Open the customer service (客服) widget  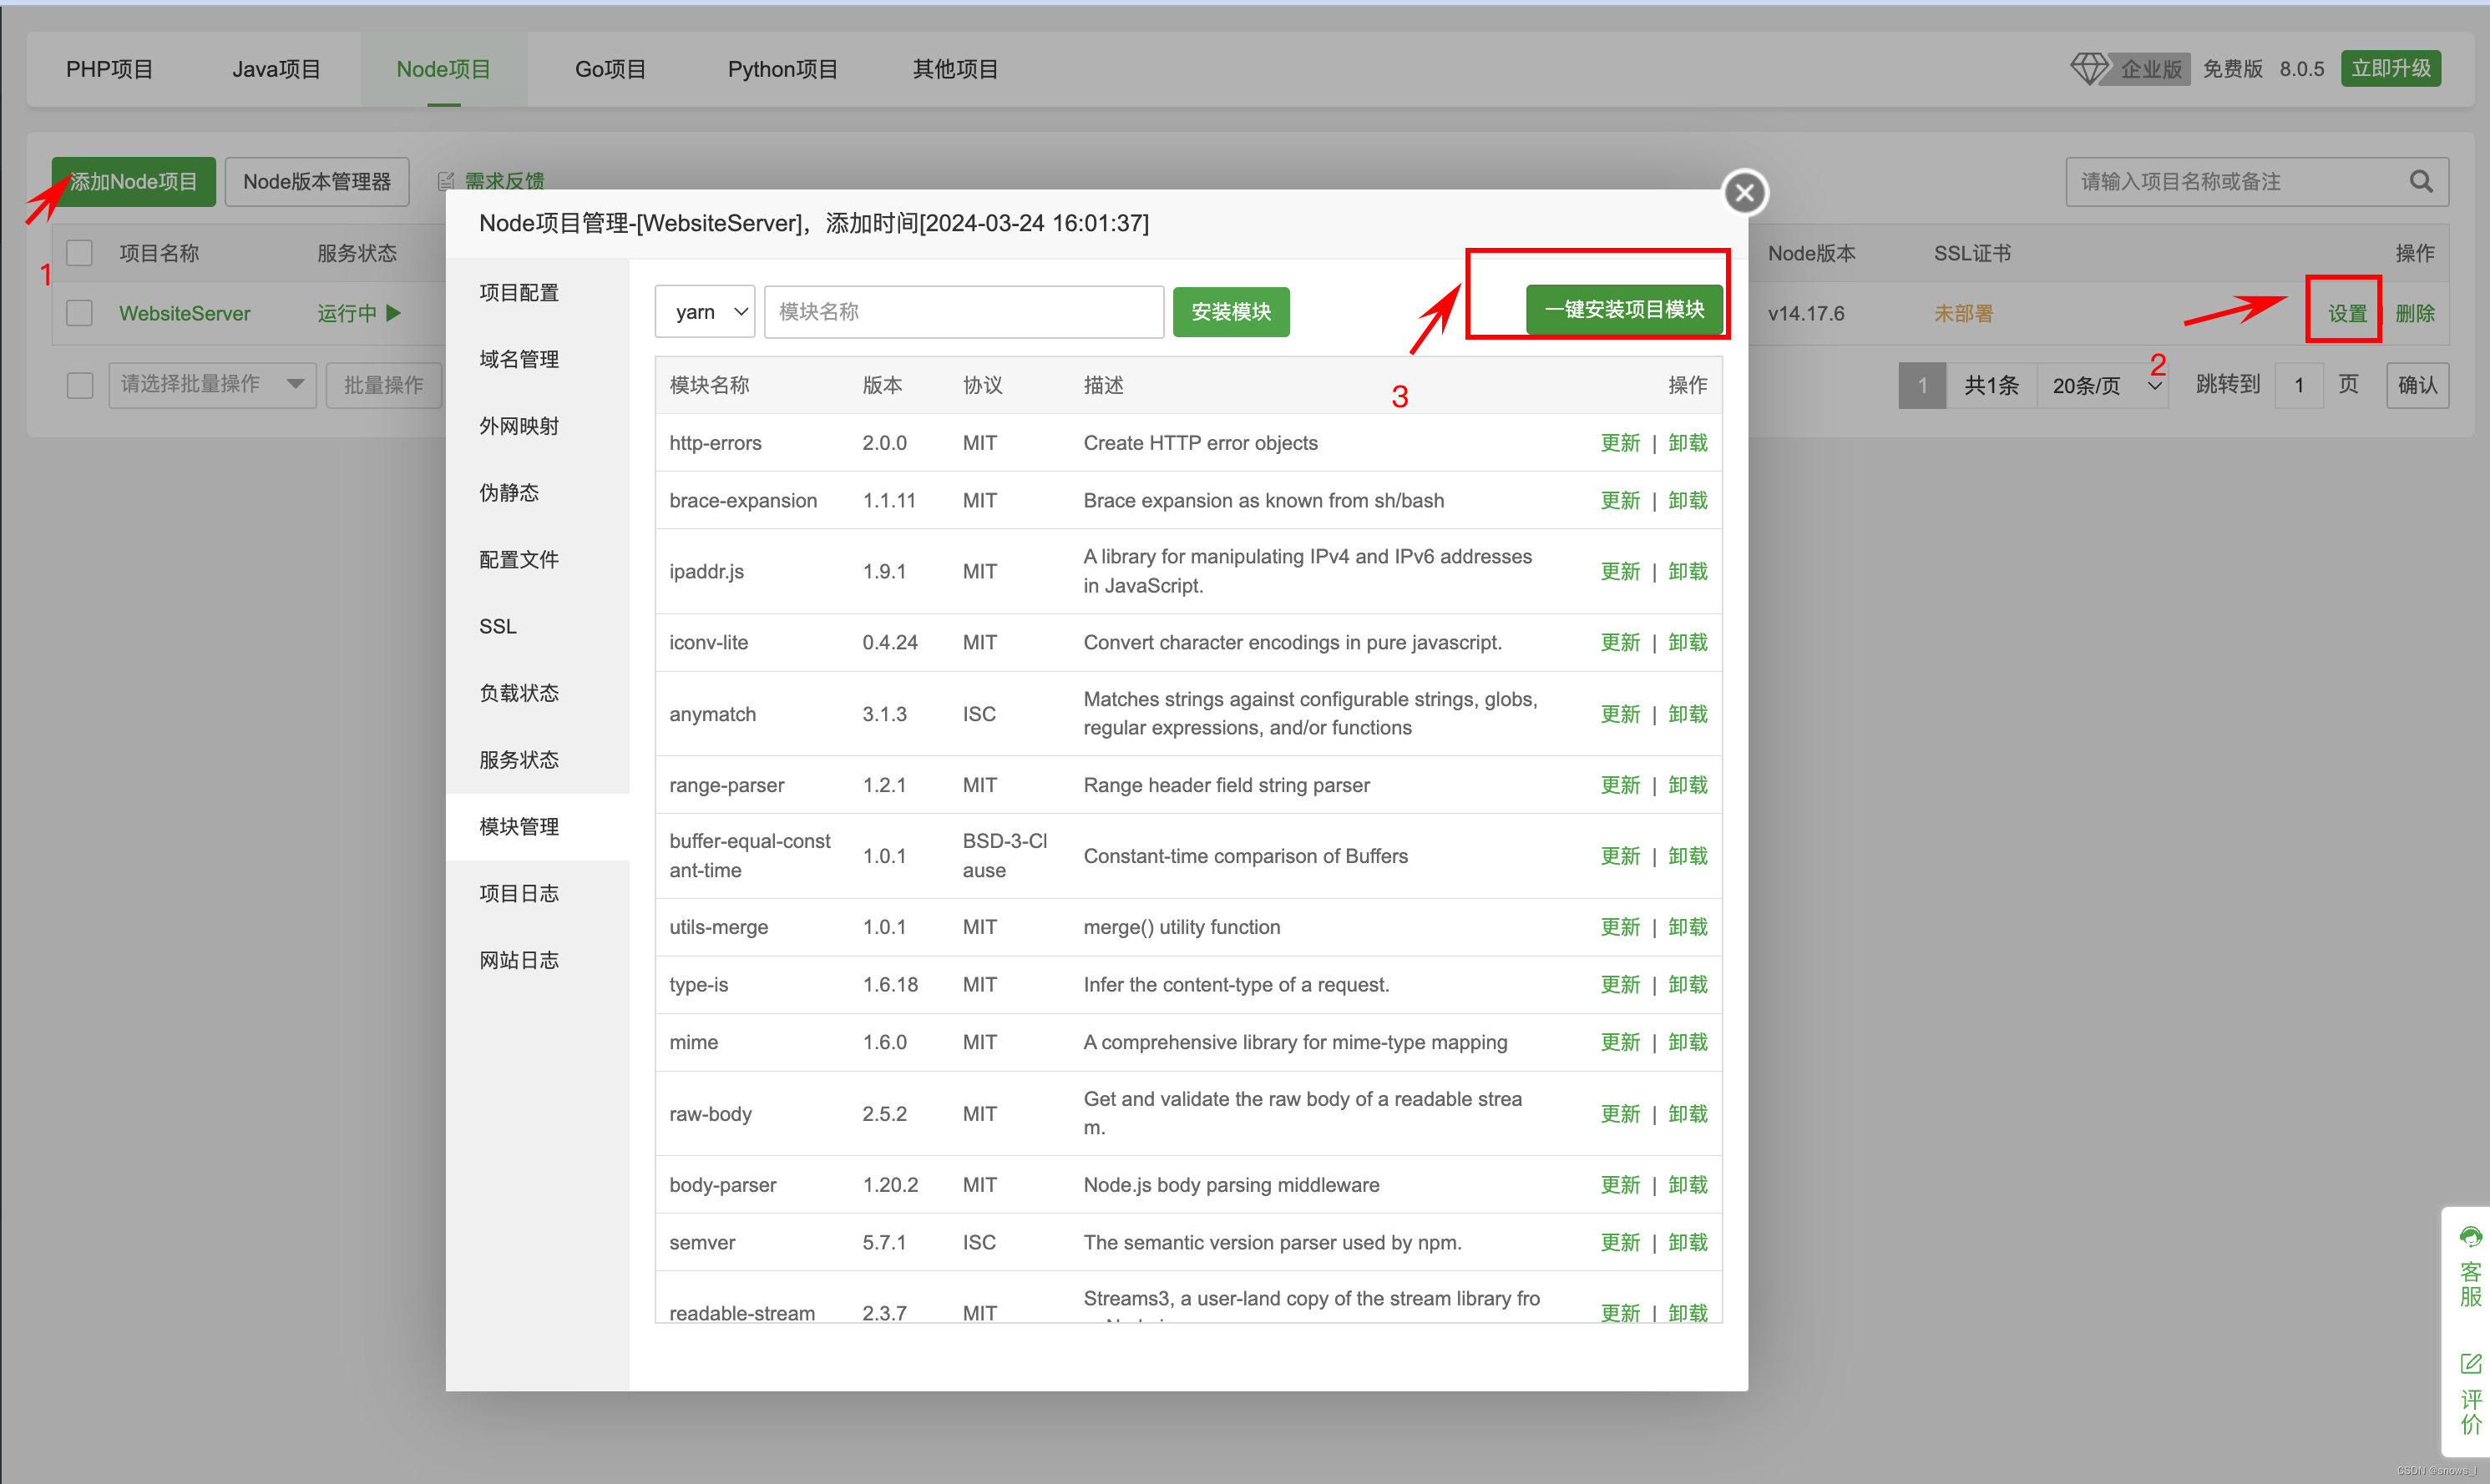point(2471,1267)
